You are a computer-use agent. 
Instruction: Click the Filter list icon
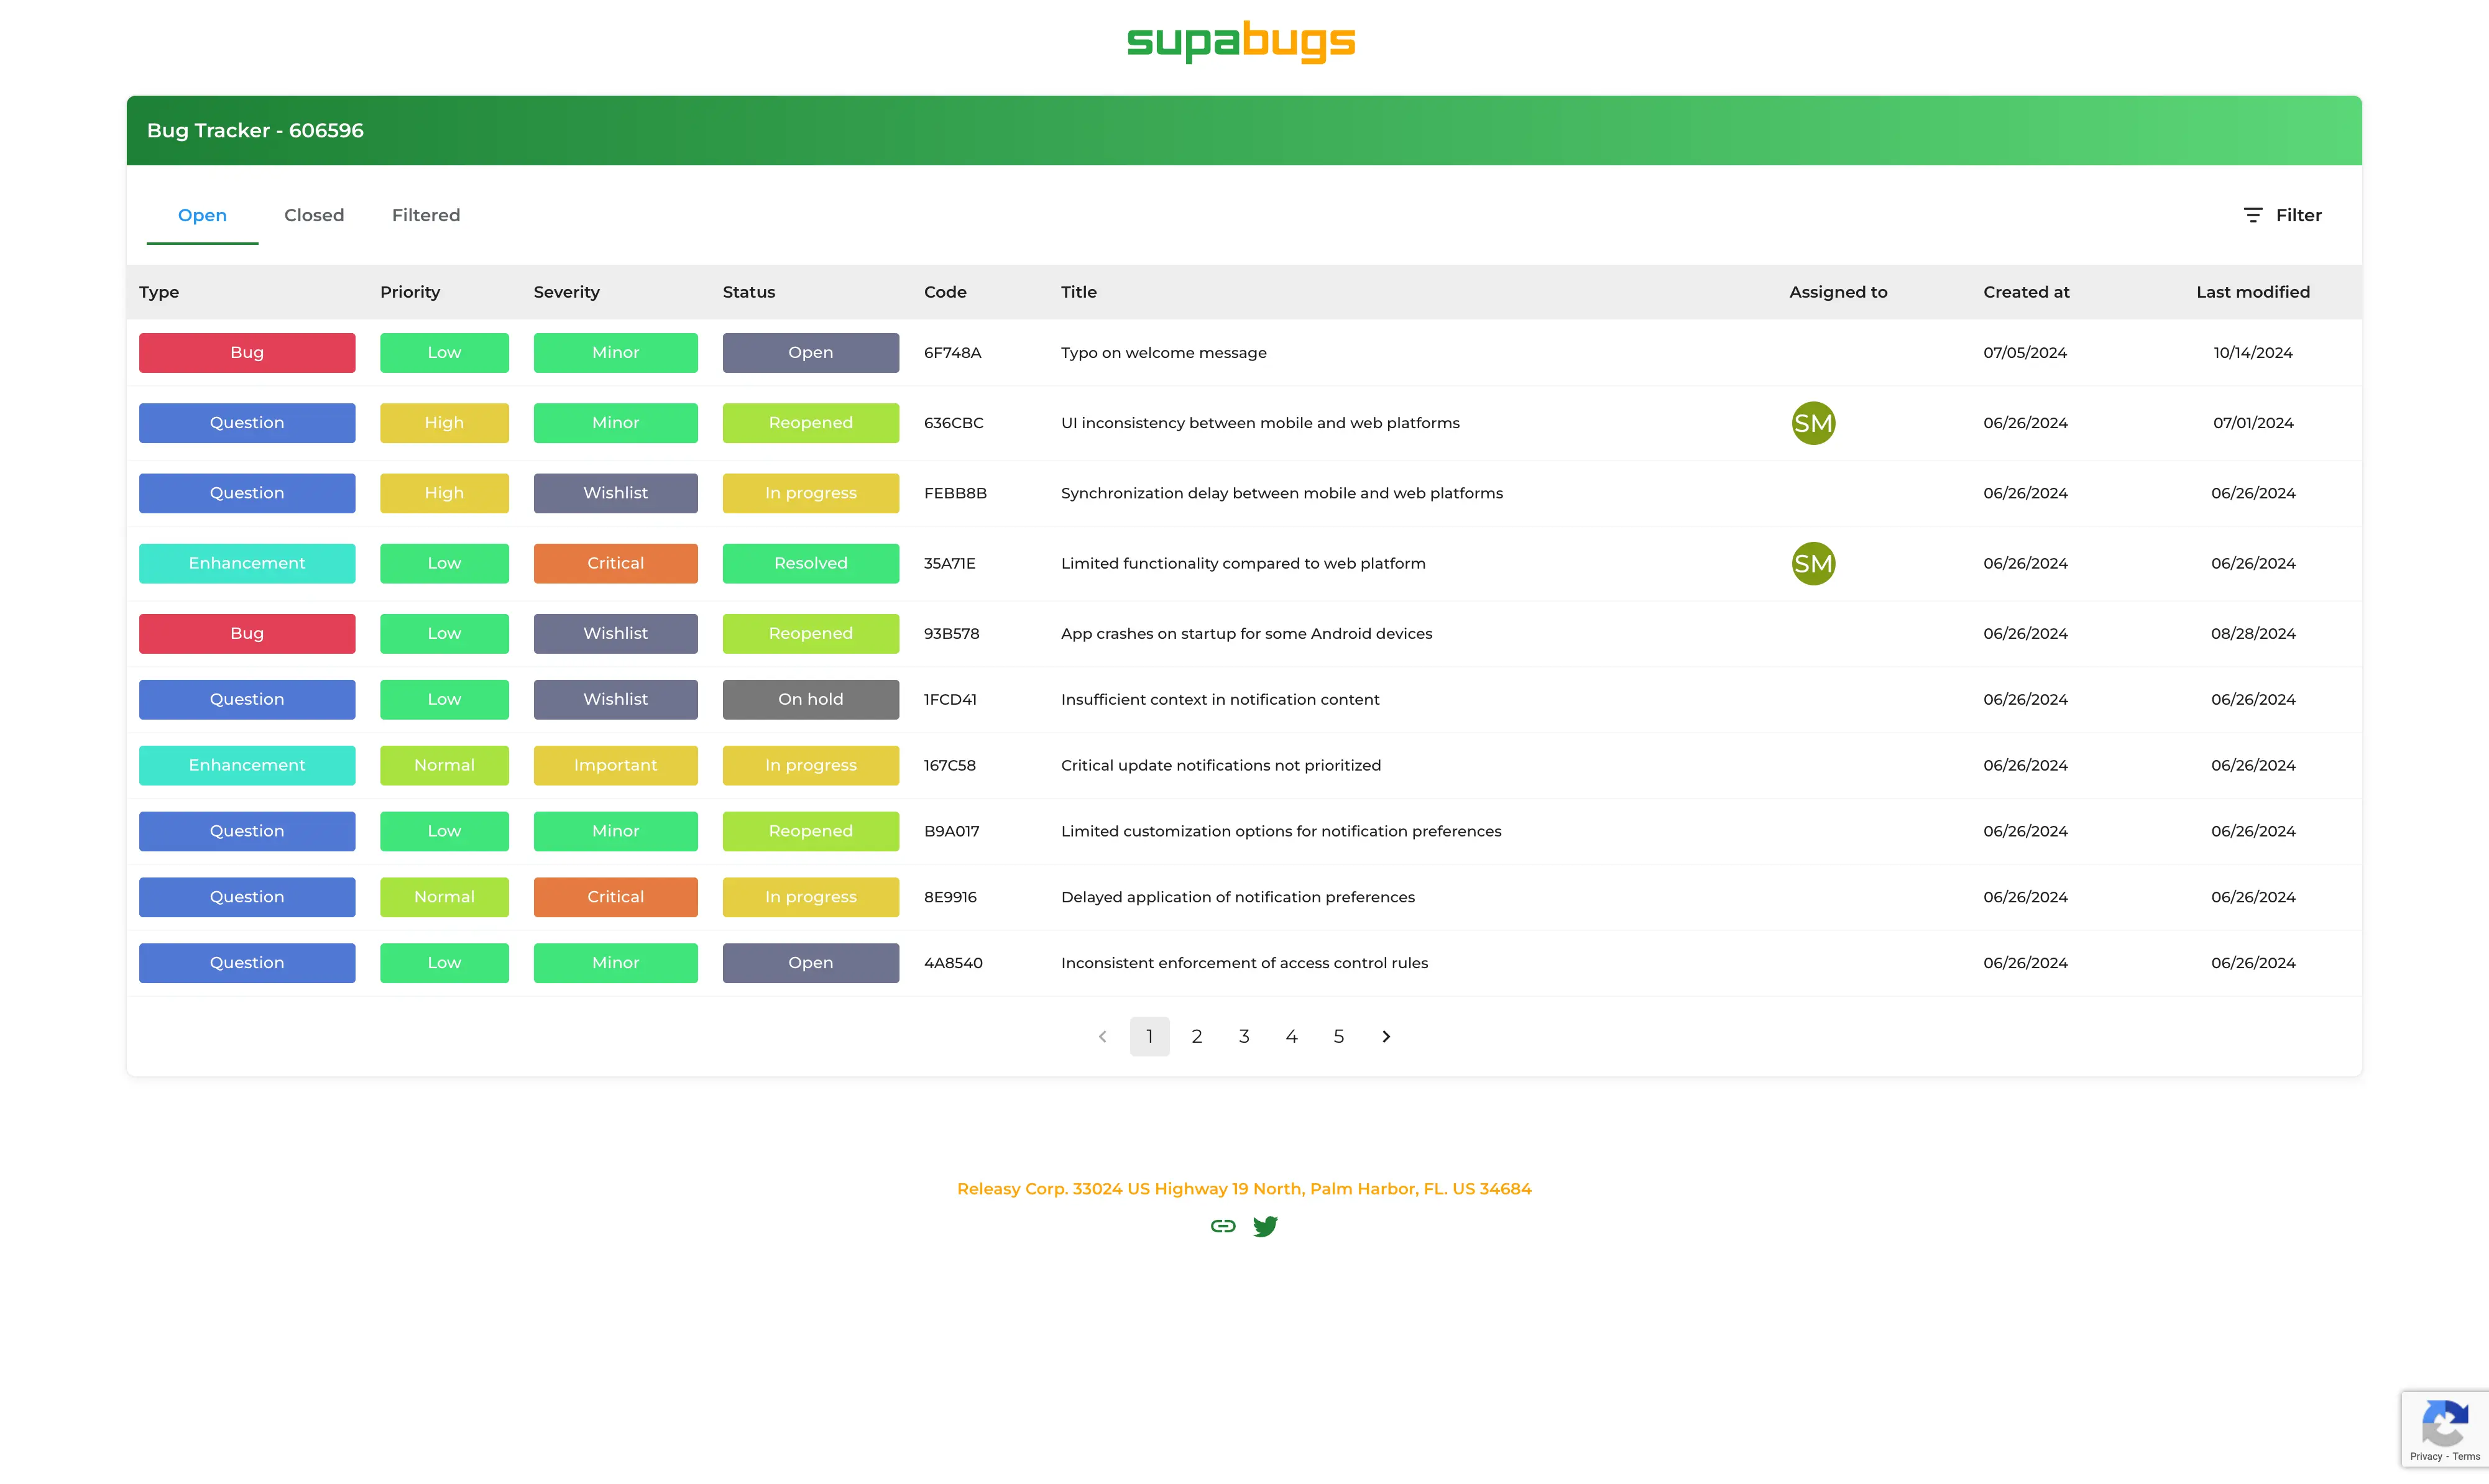coord(2252,215)
